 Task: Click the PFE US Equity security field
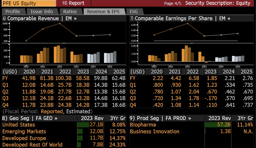click(29, 3)
